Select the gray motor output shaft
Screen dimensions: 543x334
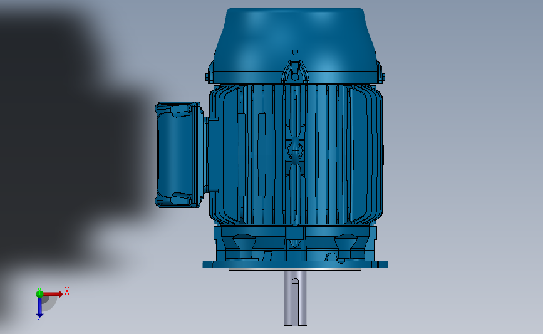[295, 298]
